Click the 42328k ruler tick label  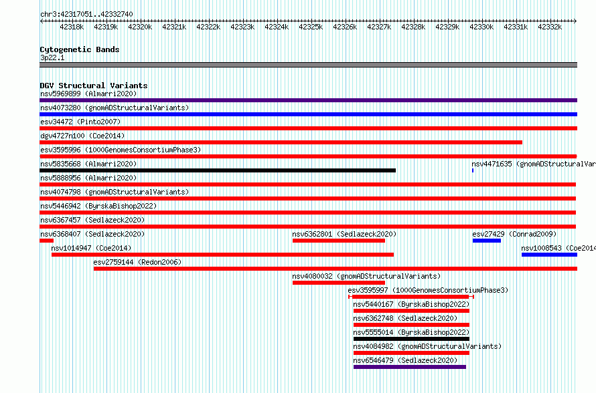click(413, 27)
